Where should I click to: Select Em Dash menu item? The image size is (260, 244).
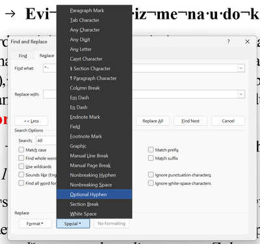click(x=94, y=97)
